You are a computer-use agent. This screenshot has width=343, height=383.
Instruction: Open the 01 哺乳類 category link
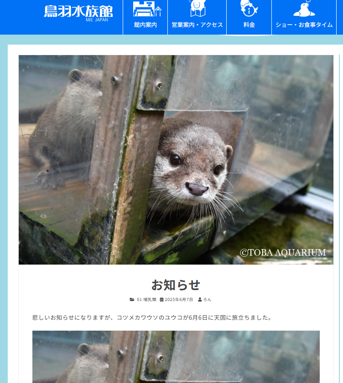146,300
